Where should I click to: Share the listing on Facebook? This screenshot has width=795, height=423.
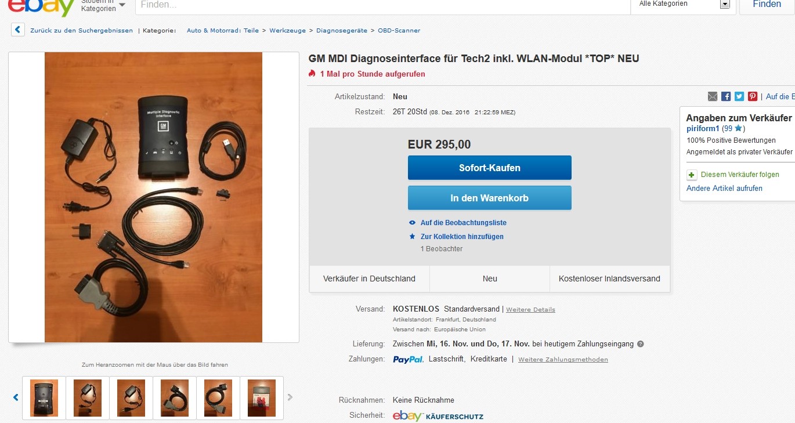point(725,96)
